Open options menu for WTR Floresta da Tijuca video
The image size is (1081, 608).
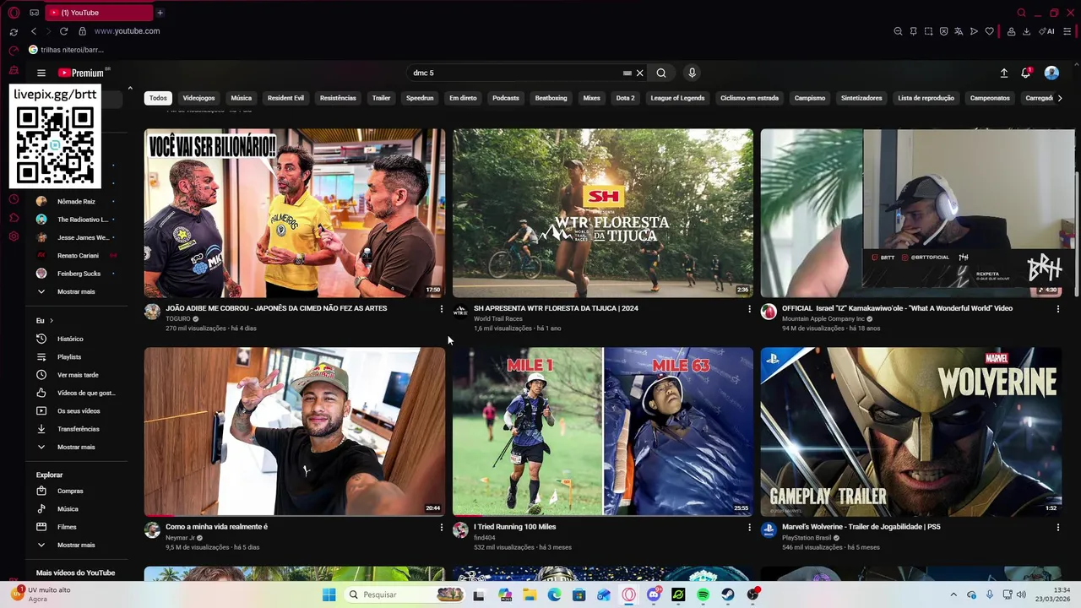(x=749, y=309)
